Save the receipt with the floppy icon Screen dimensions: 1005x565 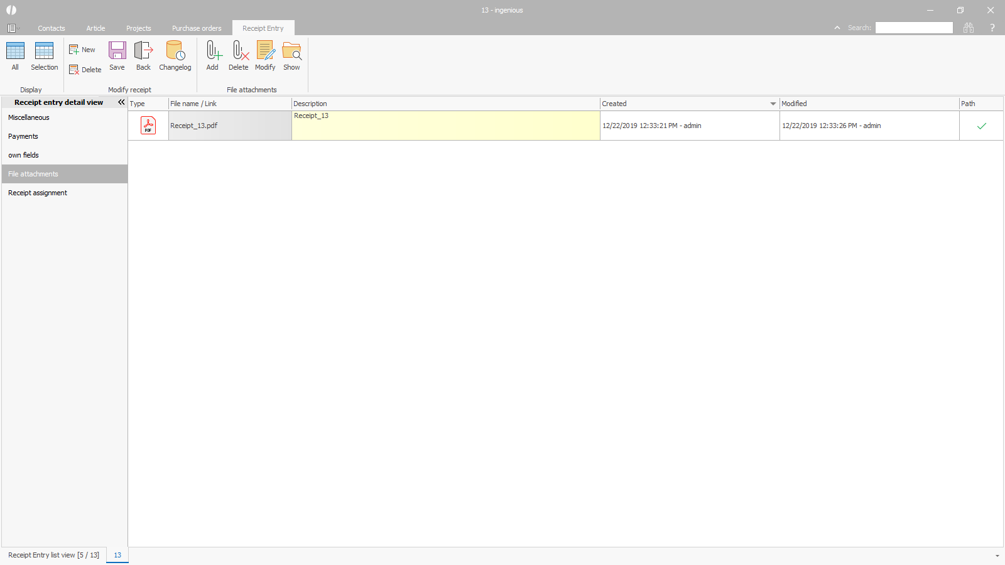[x=117, y=51]
